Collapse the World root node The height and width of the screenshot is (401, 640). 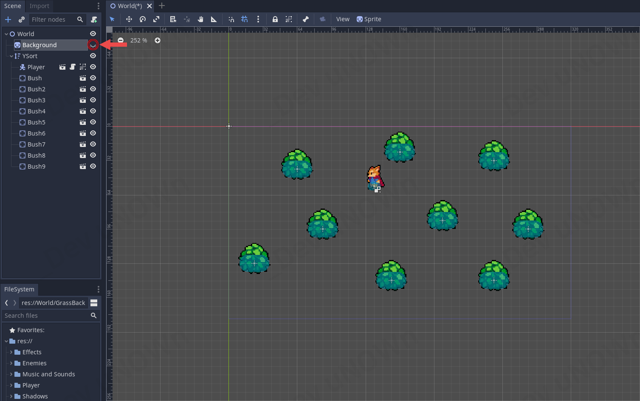pyautogui.click(x=6, y=34)
